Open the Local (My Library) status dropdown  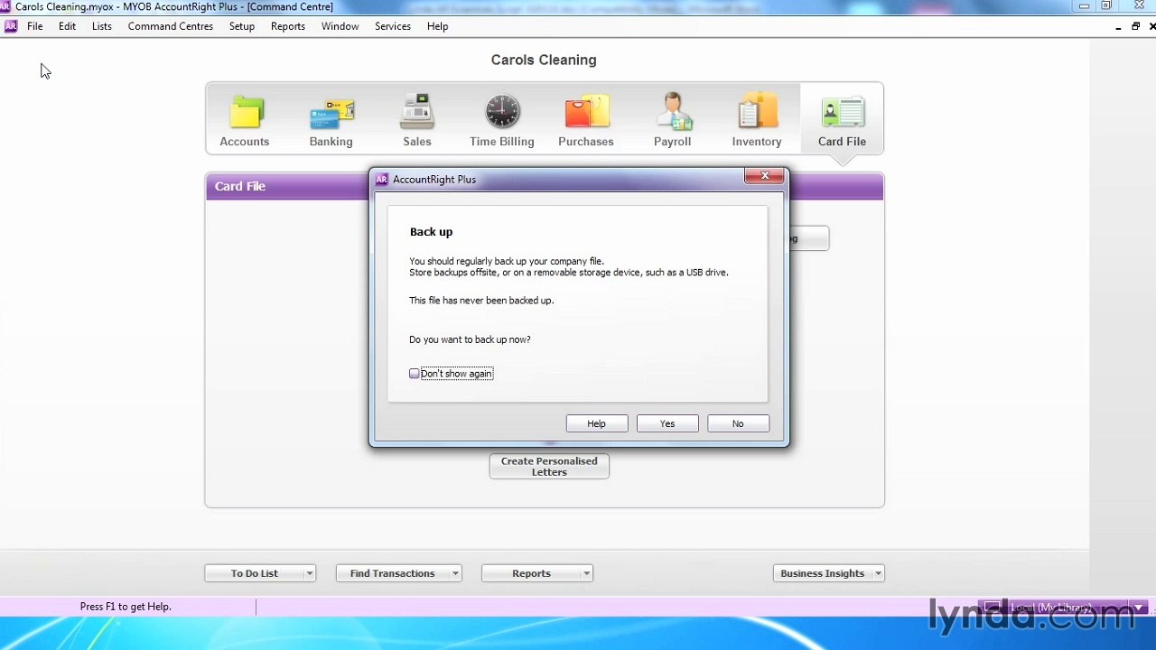tap(1139, 608)
